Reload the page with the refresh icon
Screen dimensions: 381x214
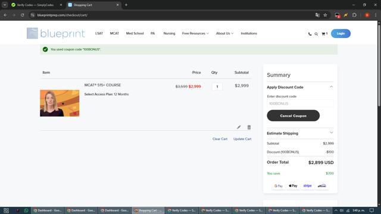22,15
